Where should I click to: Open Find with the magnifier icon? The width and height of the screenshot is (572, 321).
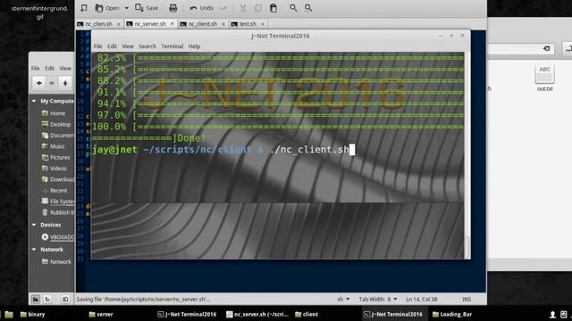coord(293,8)
